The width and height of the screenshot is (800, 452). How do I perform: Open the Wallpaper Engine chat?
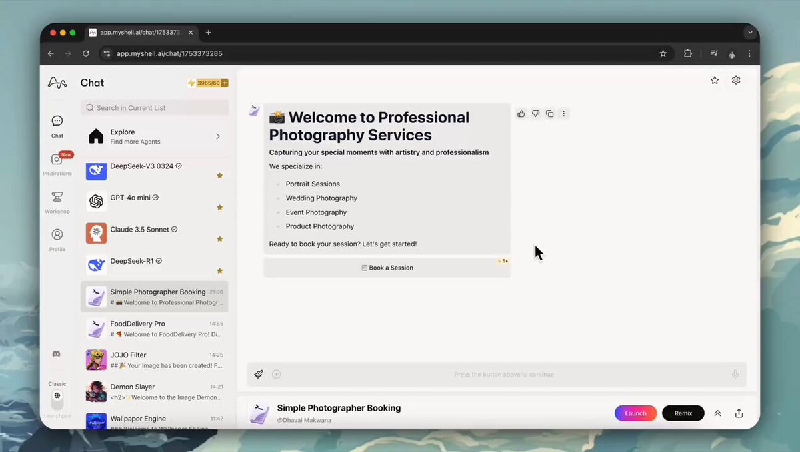pyautogui.click(x=155, y=421)
